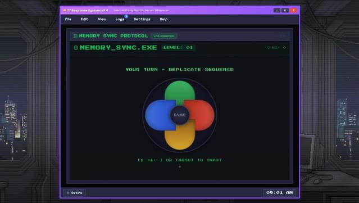This screenshot has width=359, height=203.
Task: Click the gear icon beside MEMORY_SYNC.EXE
Action: tap(76, 48)
